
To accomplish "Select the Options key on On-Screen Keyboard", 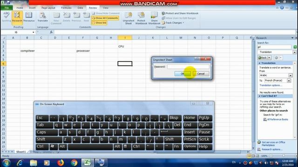I will pos(190,147).
